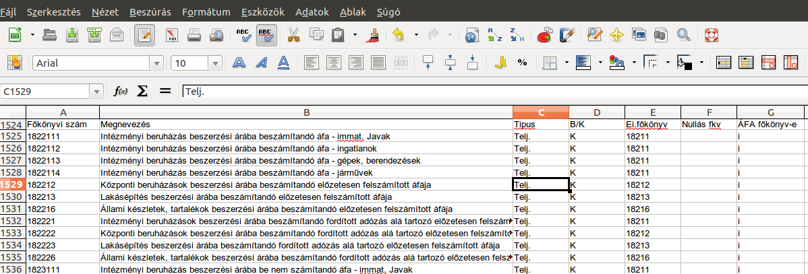Activate the clone formatting paintbrush
Screen dimensions: 808x274
pyautogui.click(x=372, y=35)
